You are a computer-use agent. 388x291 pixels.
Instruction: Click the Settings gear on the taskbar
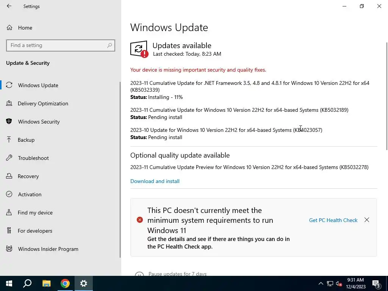[x=84, y=283]
